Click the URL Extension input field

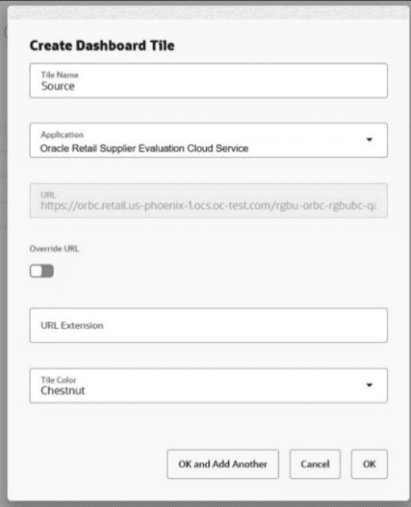(x=208, y=326)
